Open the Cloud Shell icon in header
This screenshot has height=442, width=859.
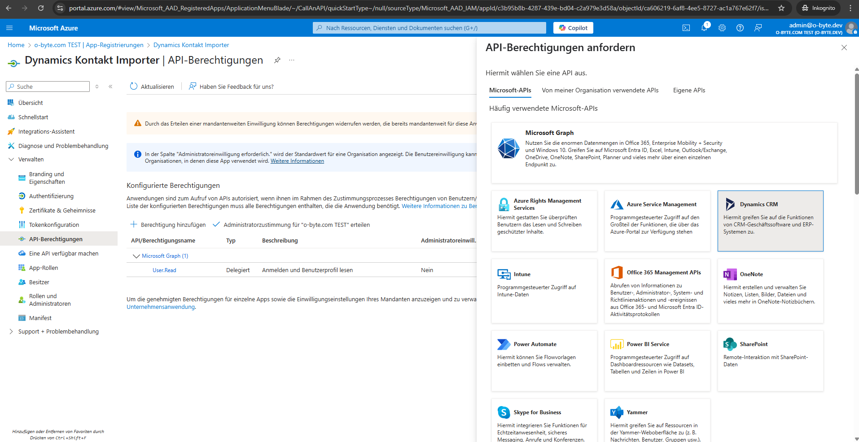[686, 28]
